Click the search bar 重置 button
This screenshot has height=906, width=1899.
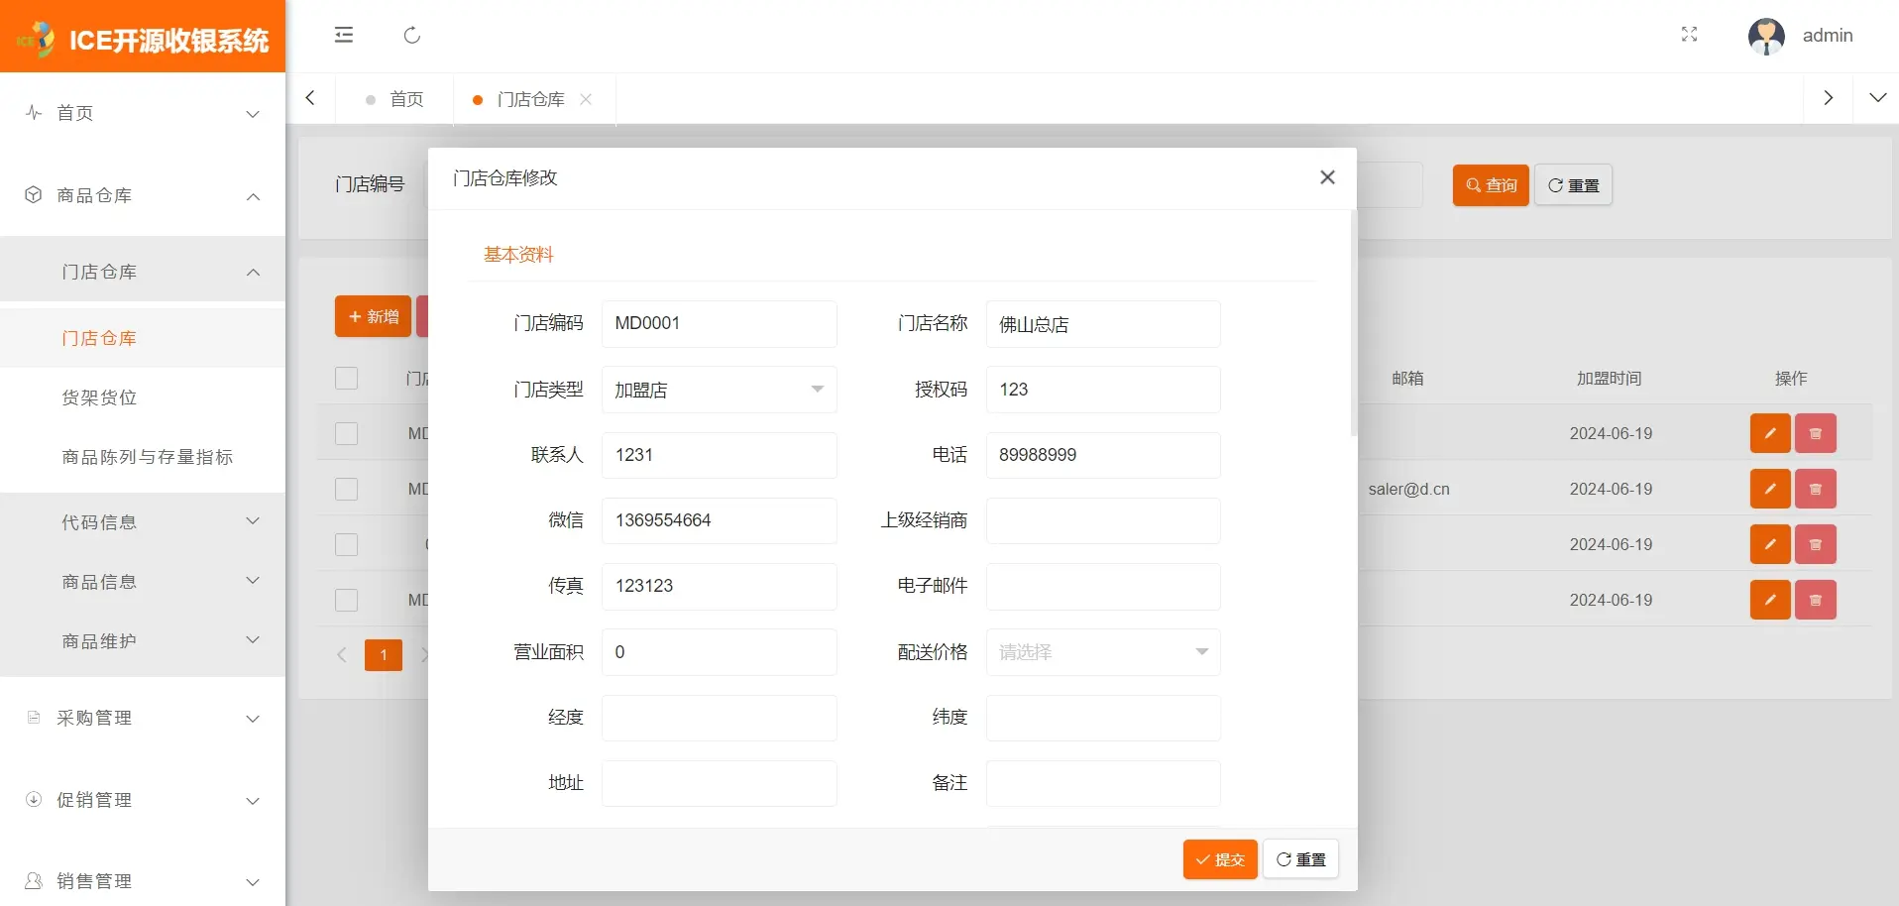[1573, 185]
